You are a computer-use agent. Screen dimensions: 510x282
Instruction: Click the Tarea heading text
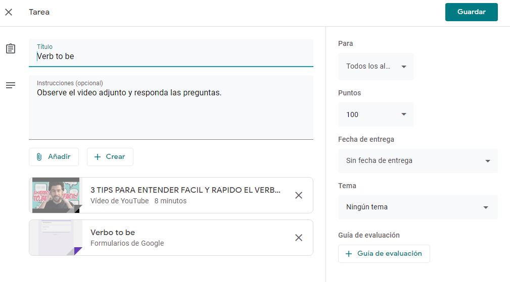(39, 12)
